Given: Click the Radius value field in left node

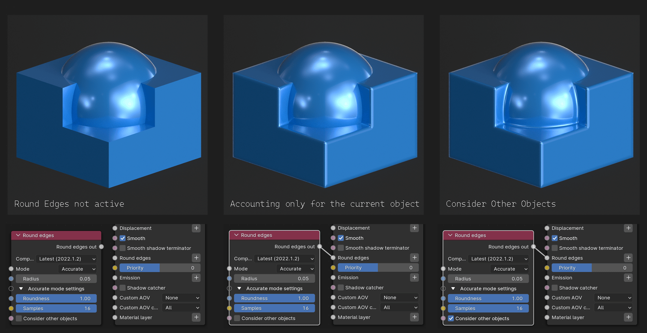Looking at the screenshot, I should pyautogui.click(x=56, y=279).
